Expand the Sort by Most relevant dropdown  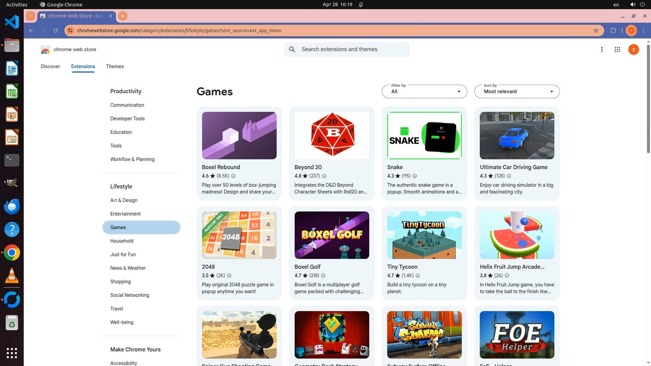517,91
